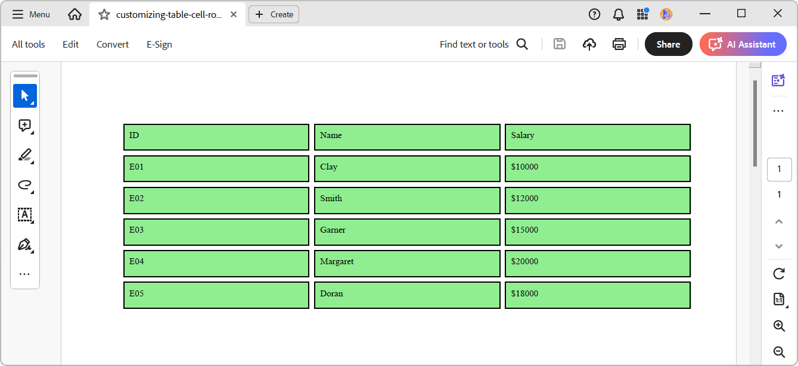Open All tools menu
The image size is (798, 366).
coord(29,44)
